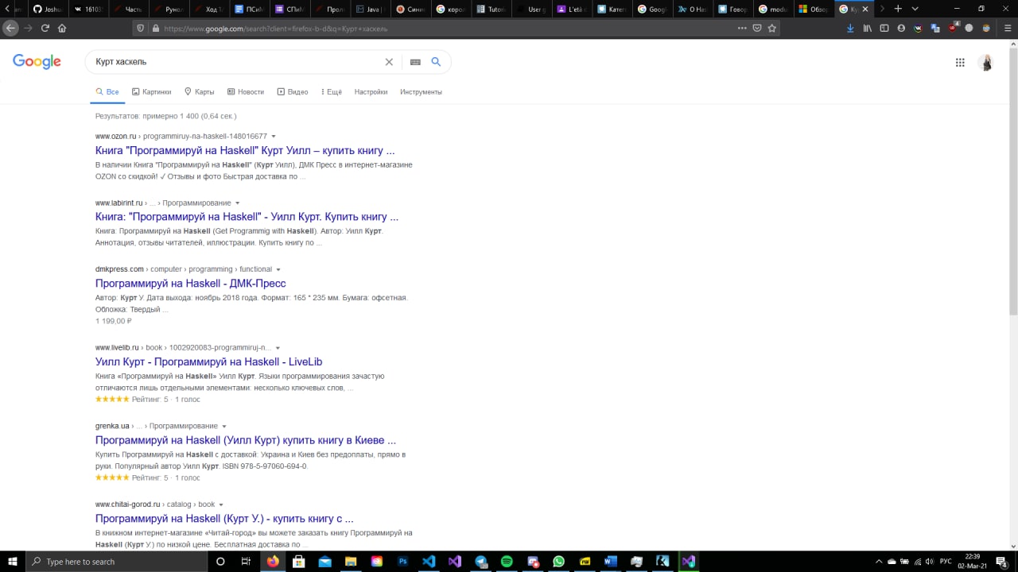This screenshot has width=1018, height=572.
Task: Go back to previous page
Action: click(x=10, y=28)
